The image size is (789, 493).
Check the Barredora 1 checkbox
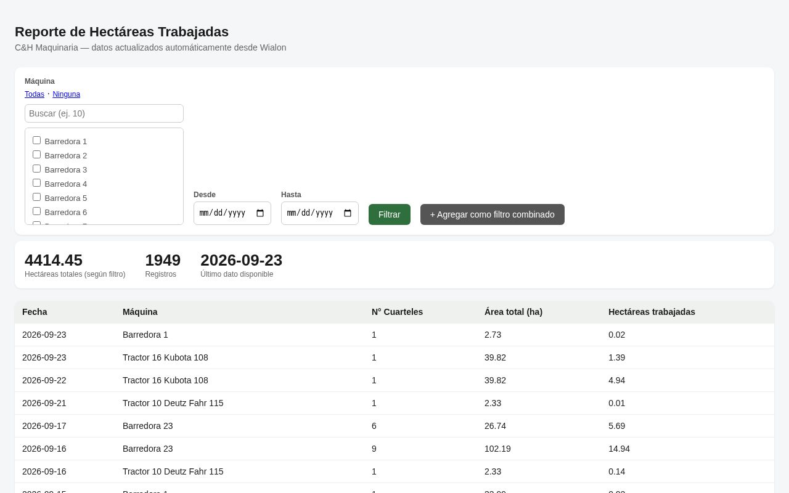36,141
